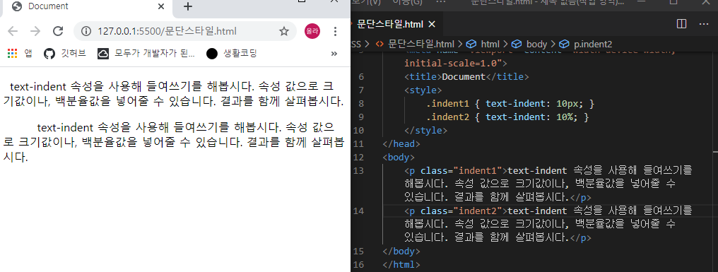Open the 깃허브 bookmark
This screenshot has width=718, height=272.
point(65,54)
